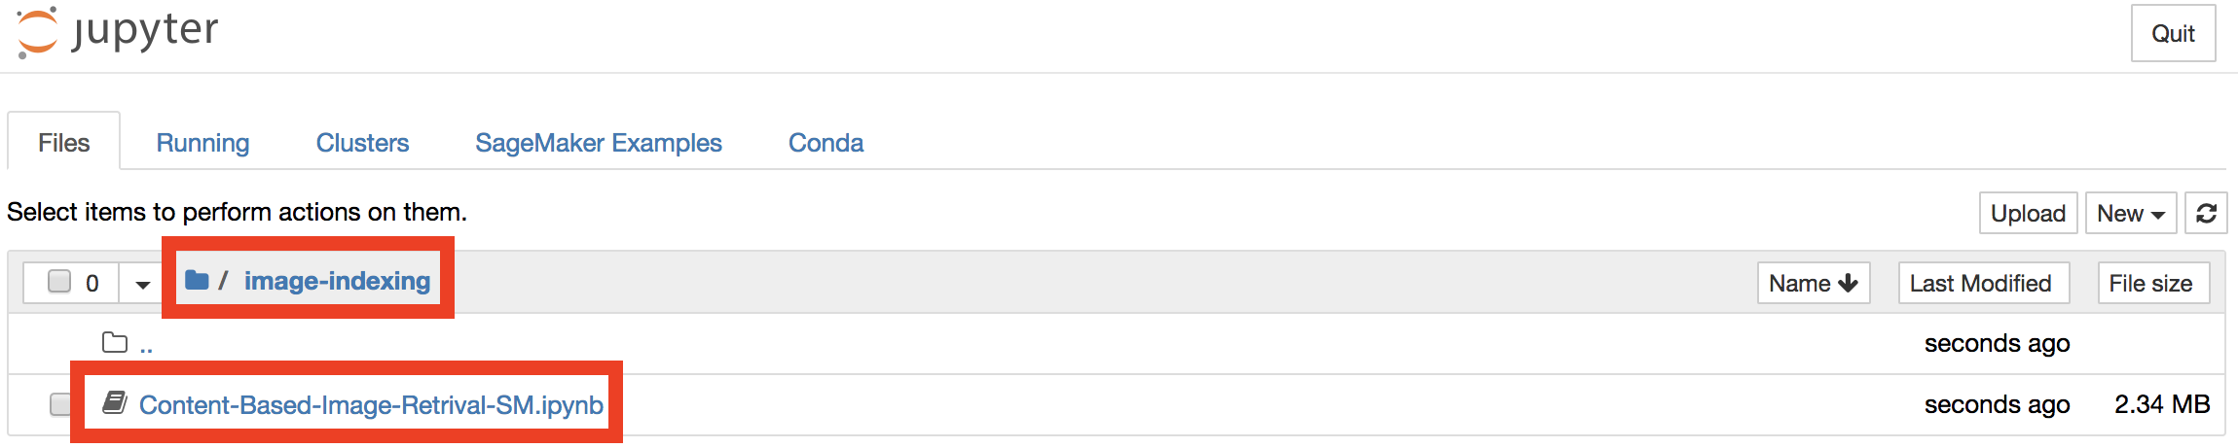This screenshot has width=2238, height=448.
Task: Switch to the Clusters tab
Action: tap(362, 143)
